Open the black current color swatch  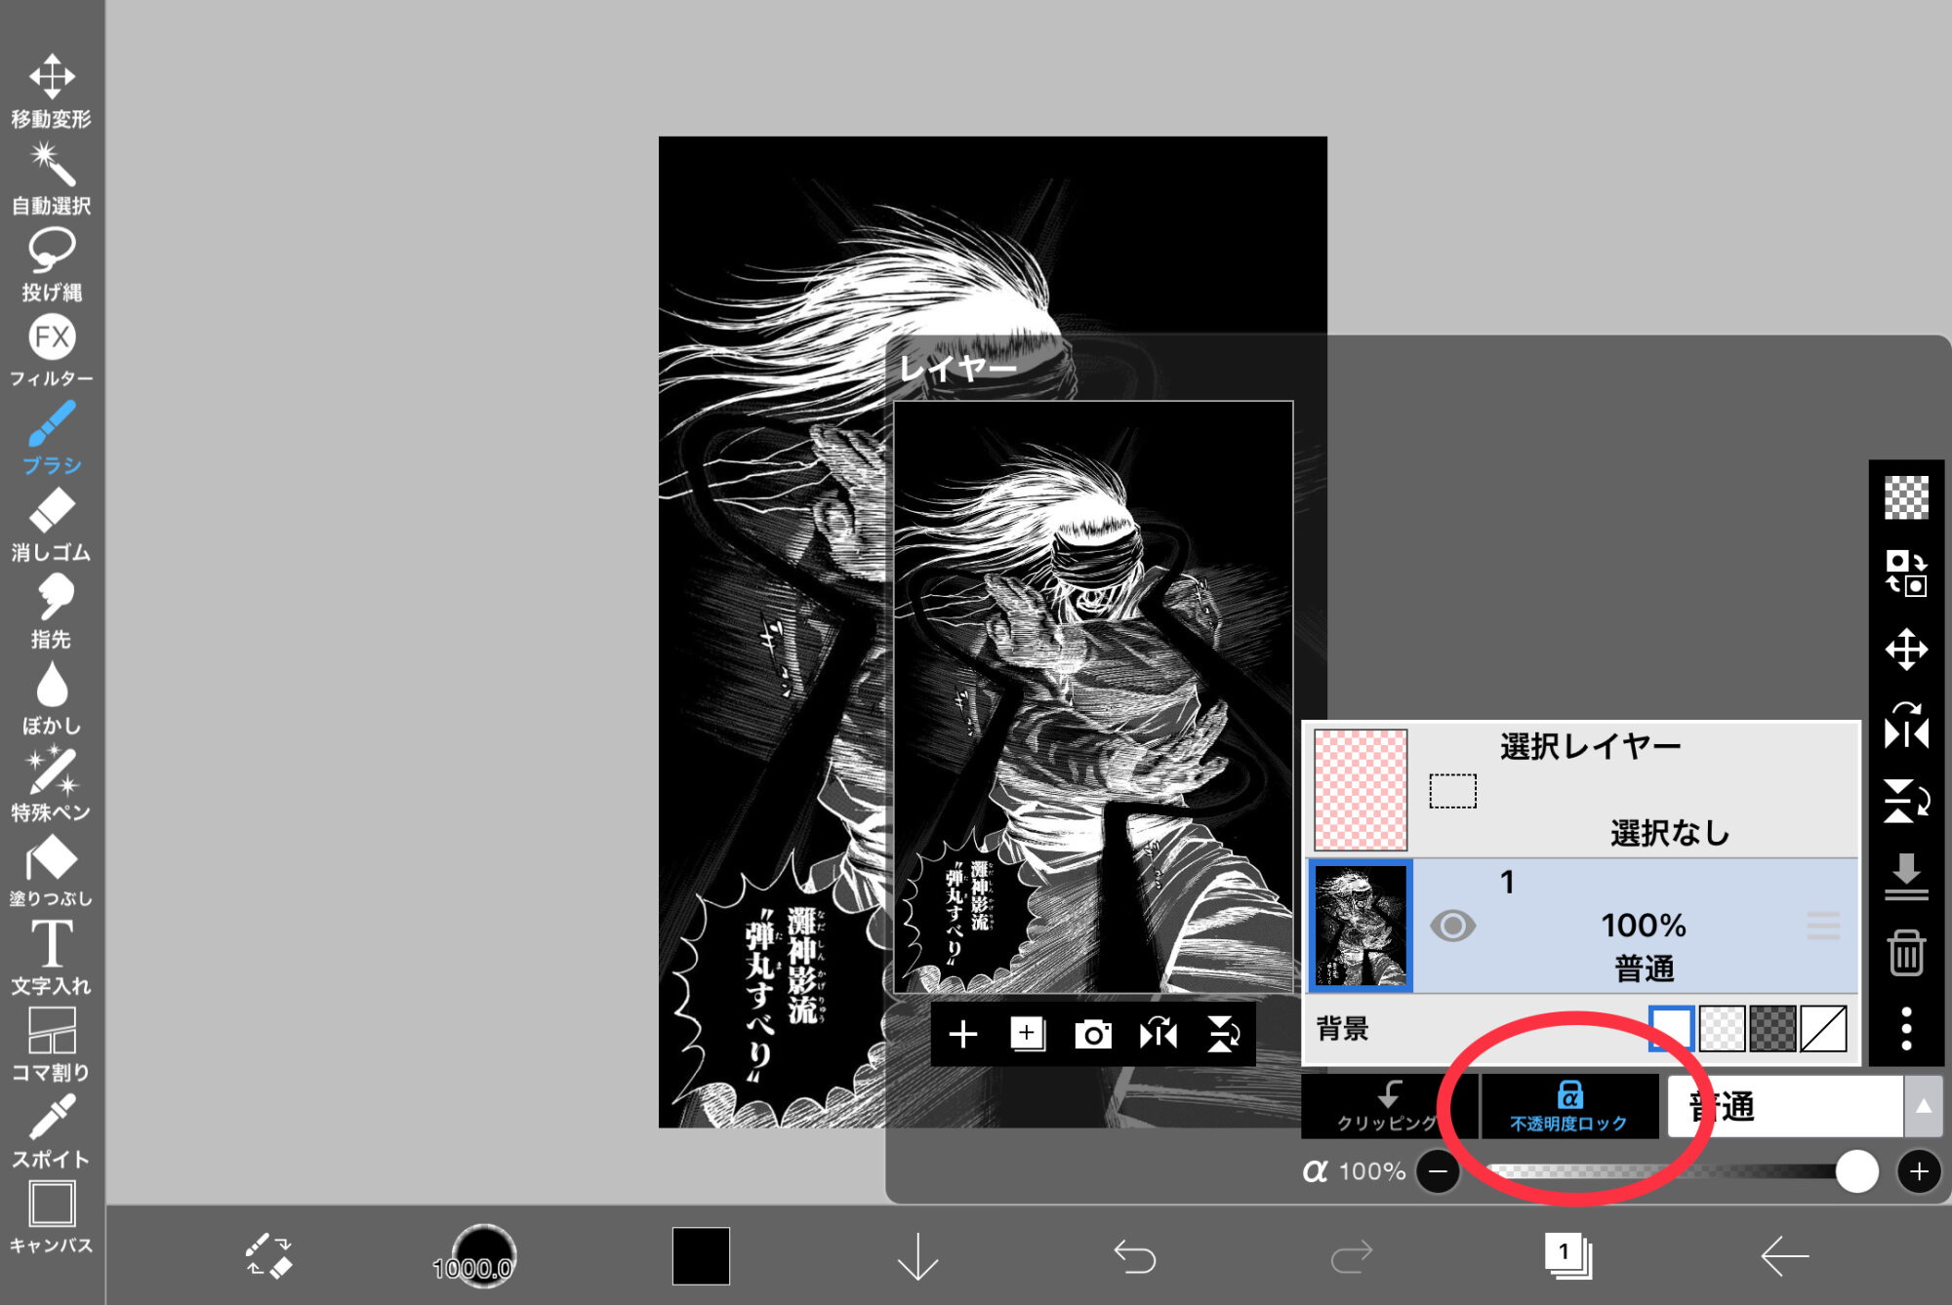click(701, 1256)
